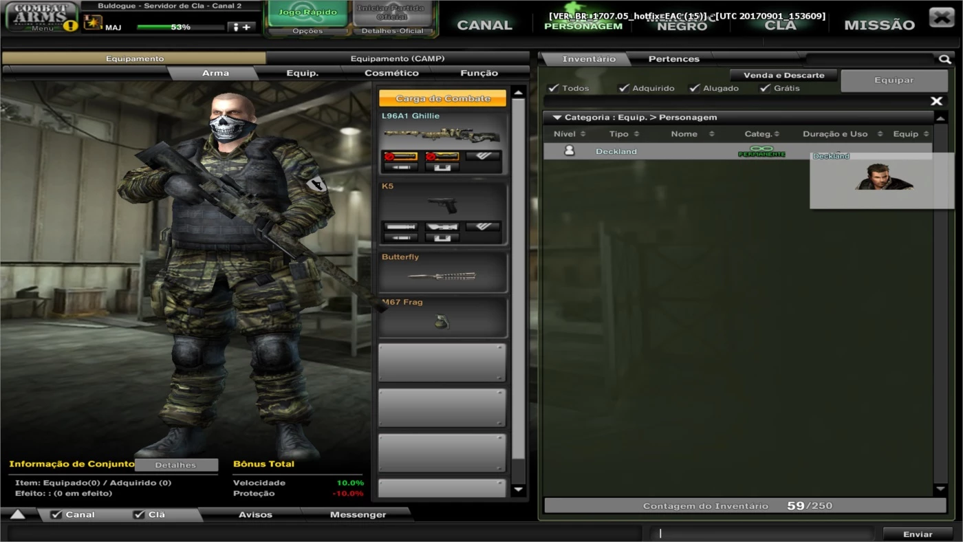
Task: Click K5's upper-left attachment slot
Action: (400, 226)
